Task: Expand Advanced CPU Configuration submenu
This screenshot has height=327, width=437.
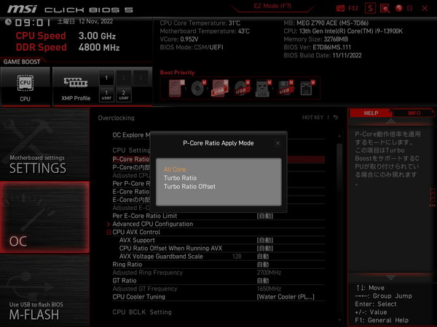Action: pos(153,224)
